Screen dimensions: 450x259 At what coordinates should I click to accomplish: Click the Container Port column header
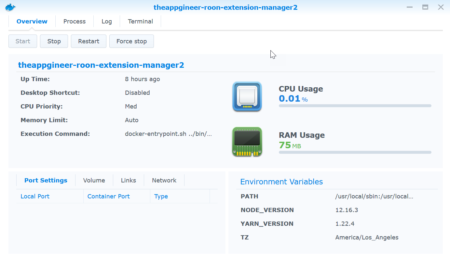[x=109, y=196]
